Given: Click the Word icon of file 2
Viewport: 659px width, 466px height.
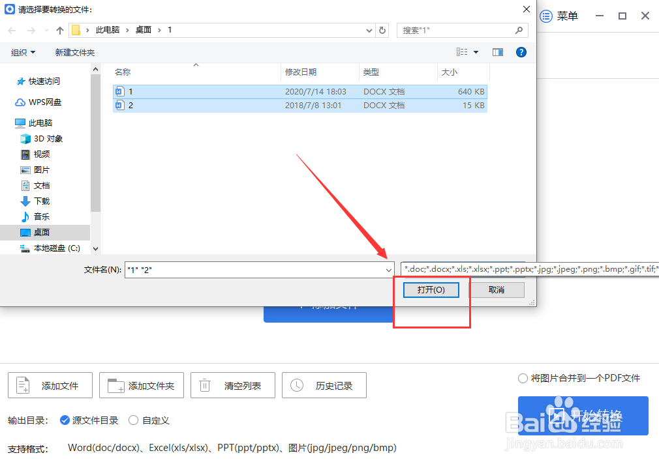Looking at the screenshot, I should click(120, 106).
